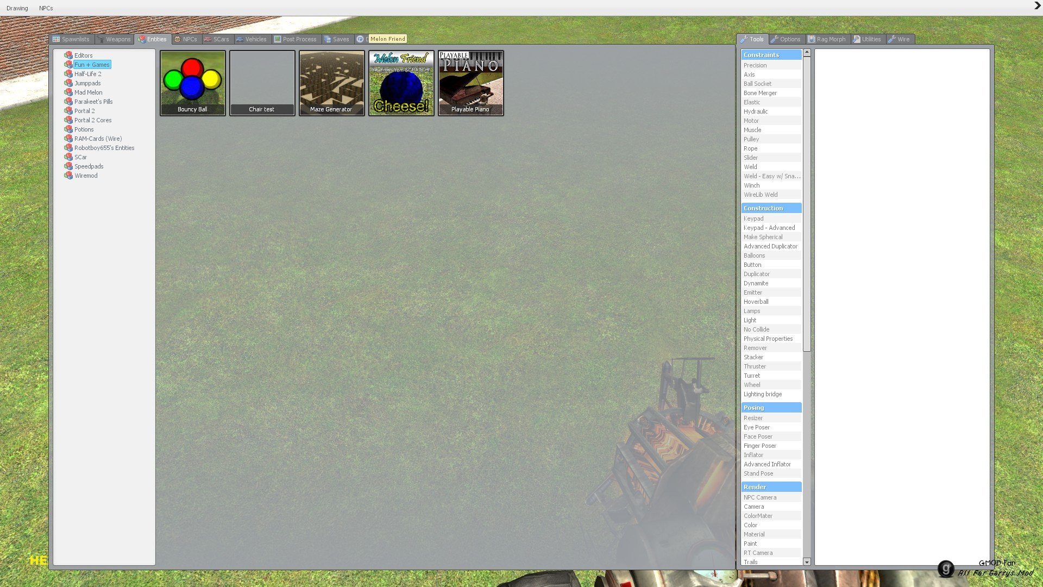Click the NPCs tab face icon
The height and width of the screenshot is (587, 1043).
point(177,39)
